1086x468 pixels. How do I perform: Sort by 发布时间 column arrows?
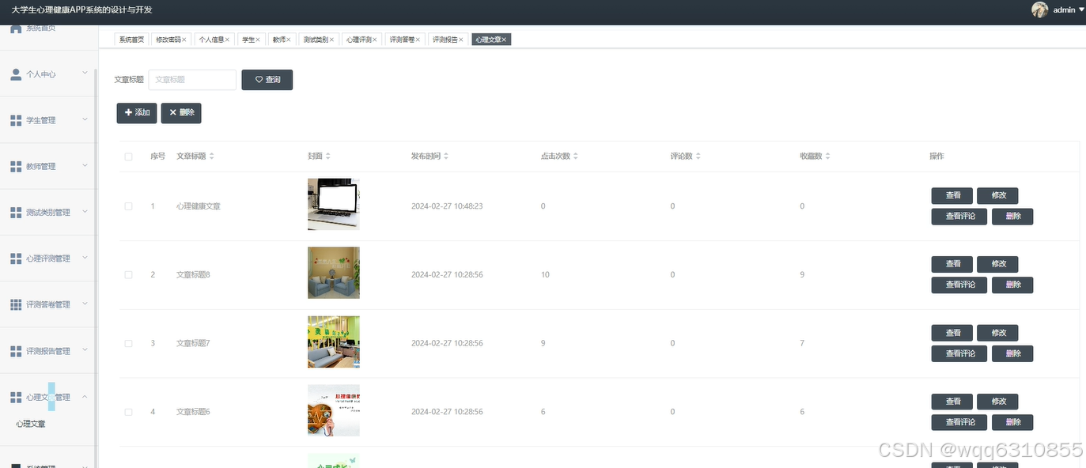446,157
